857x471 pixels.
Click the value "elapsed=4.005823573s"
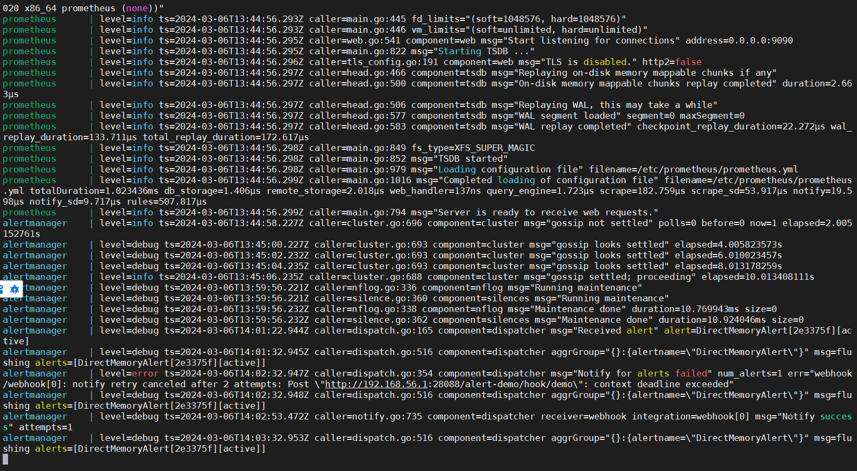(729, 244)
